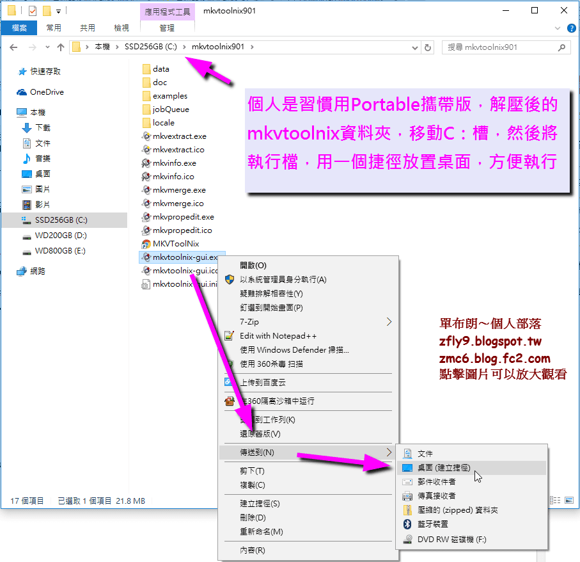The image size is (580, 562).
Task: Select 網路 in navigation pane
Action: click(31, 271)
